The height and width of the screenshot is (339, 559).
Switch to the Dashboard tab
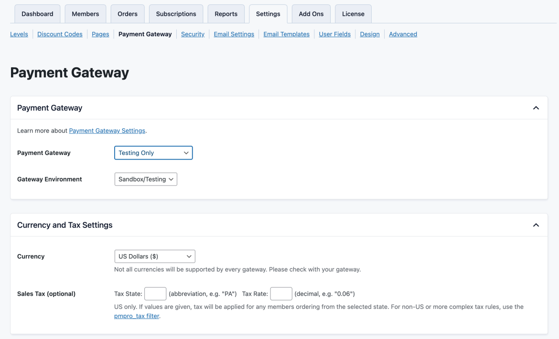[37, 14]
